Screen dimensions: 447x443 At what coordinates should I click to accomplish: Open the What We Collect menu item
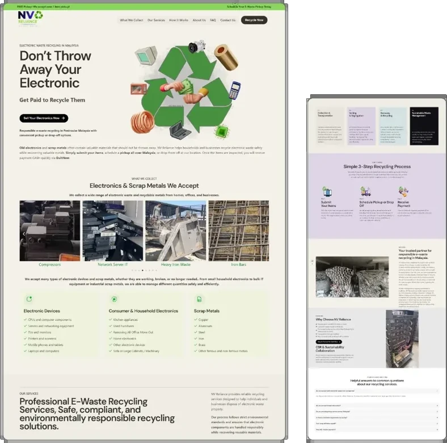click(132, 20)
